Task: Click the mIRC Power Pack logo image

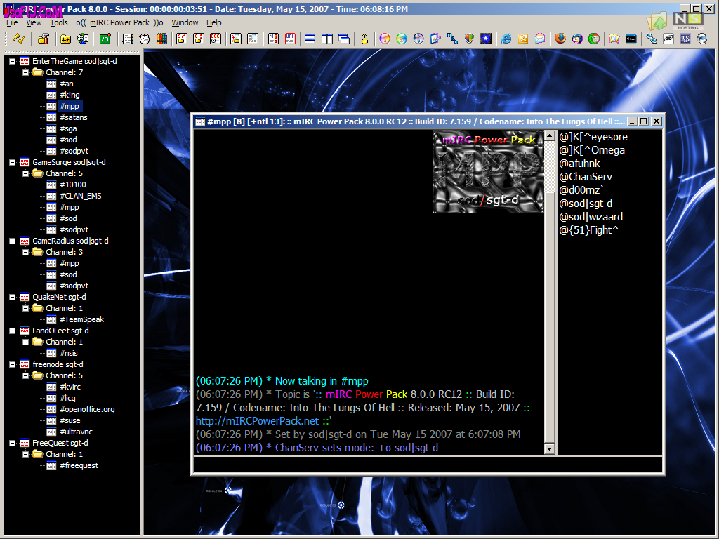Action: pos(489,172)
